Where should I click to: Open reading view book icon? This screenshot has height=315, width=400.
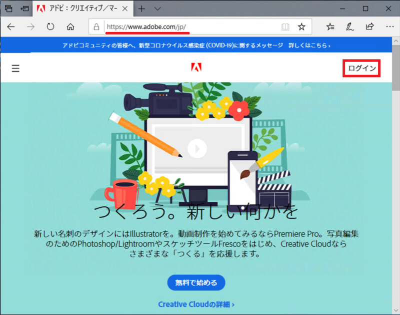285,26
